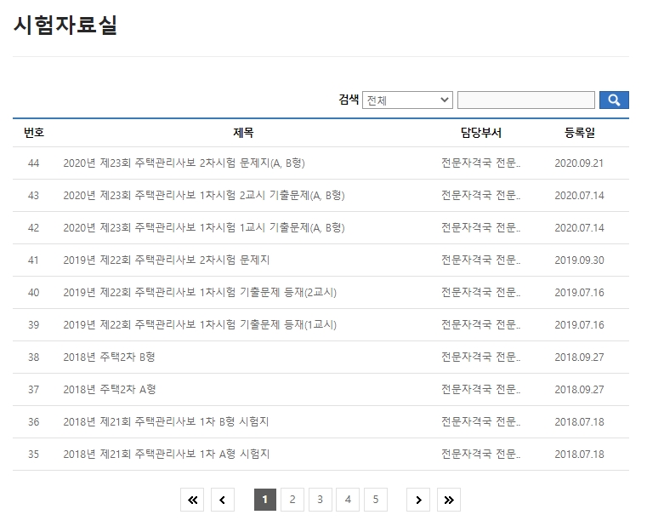The image size is (647, 532).
Task: Click the date in row 43
Action: 579,196
